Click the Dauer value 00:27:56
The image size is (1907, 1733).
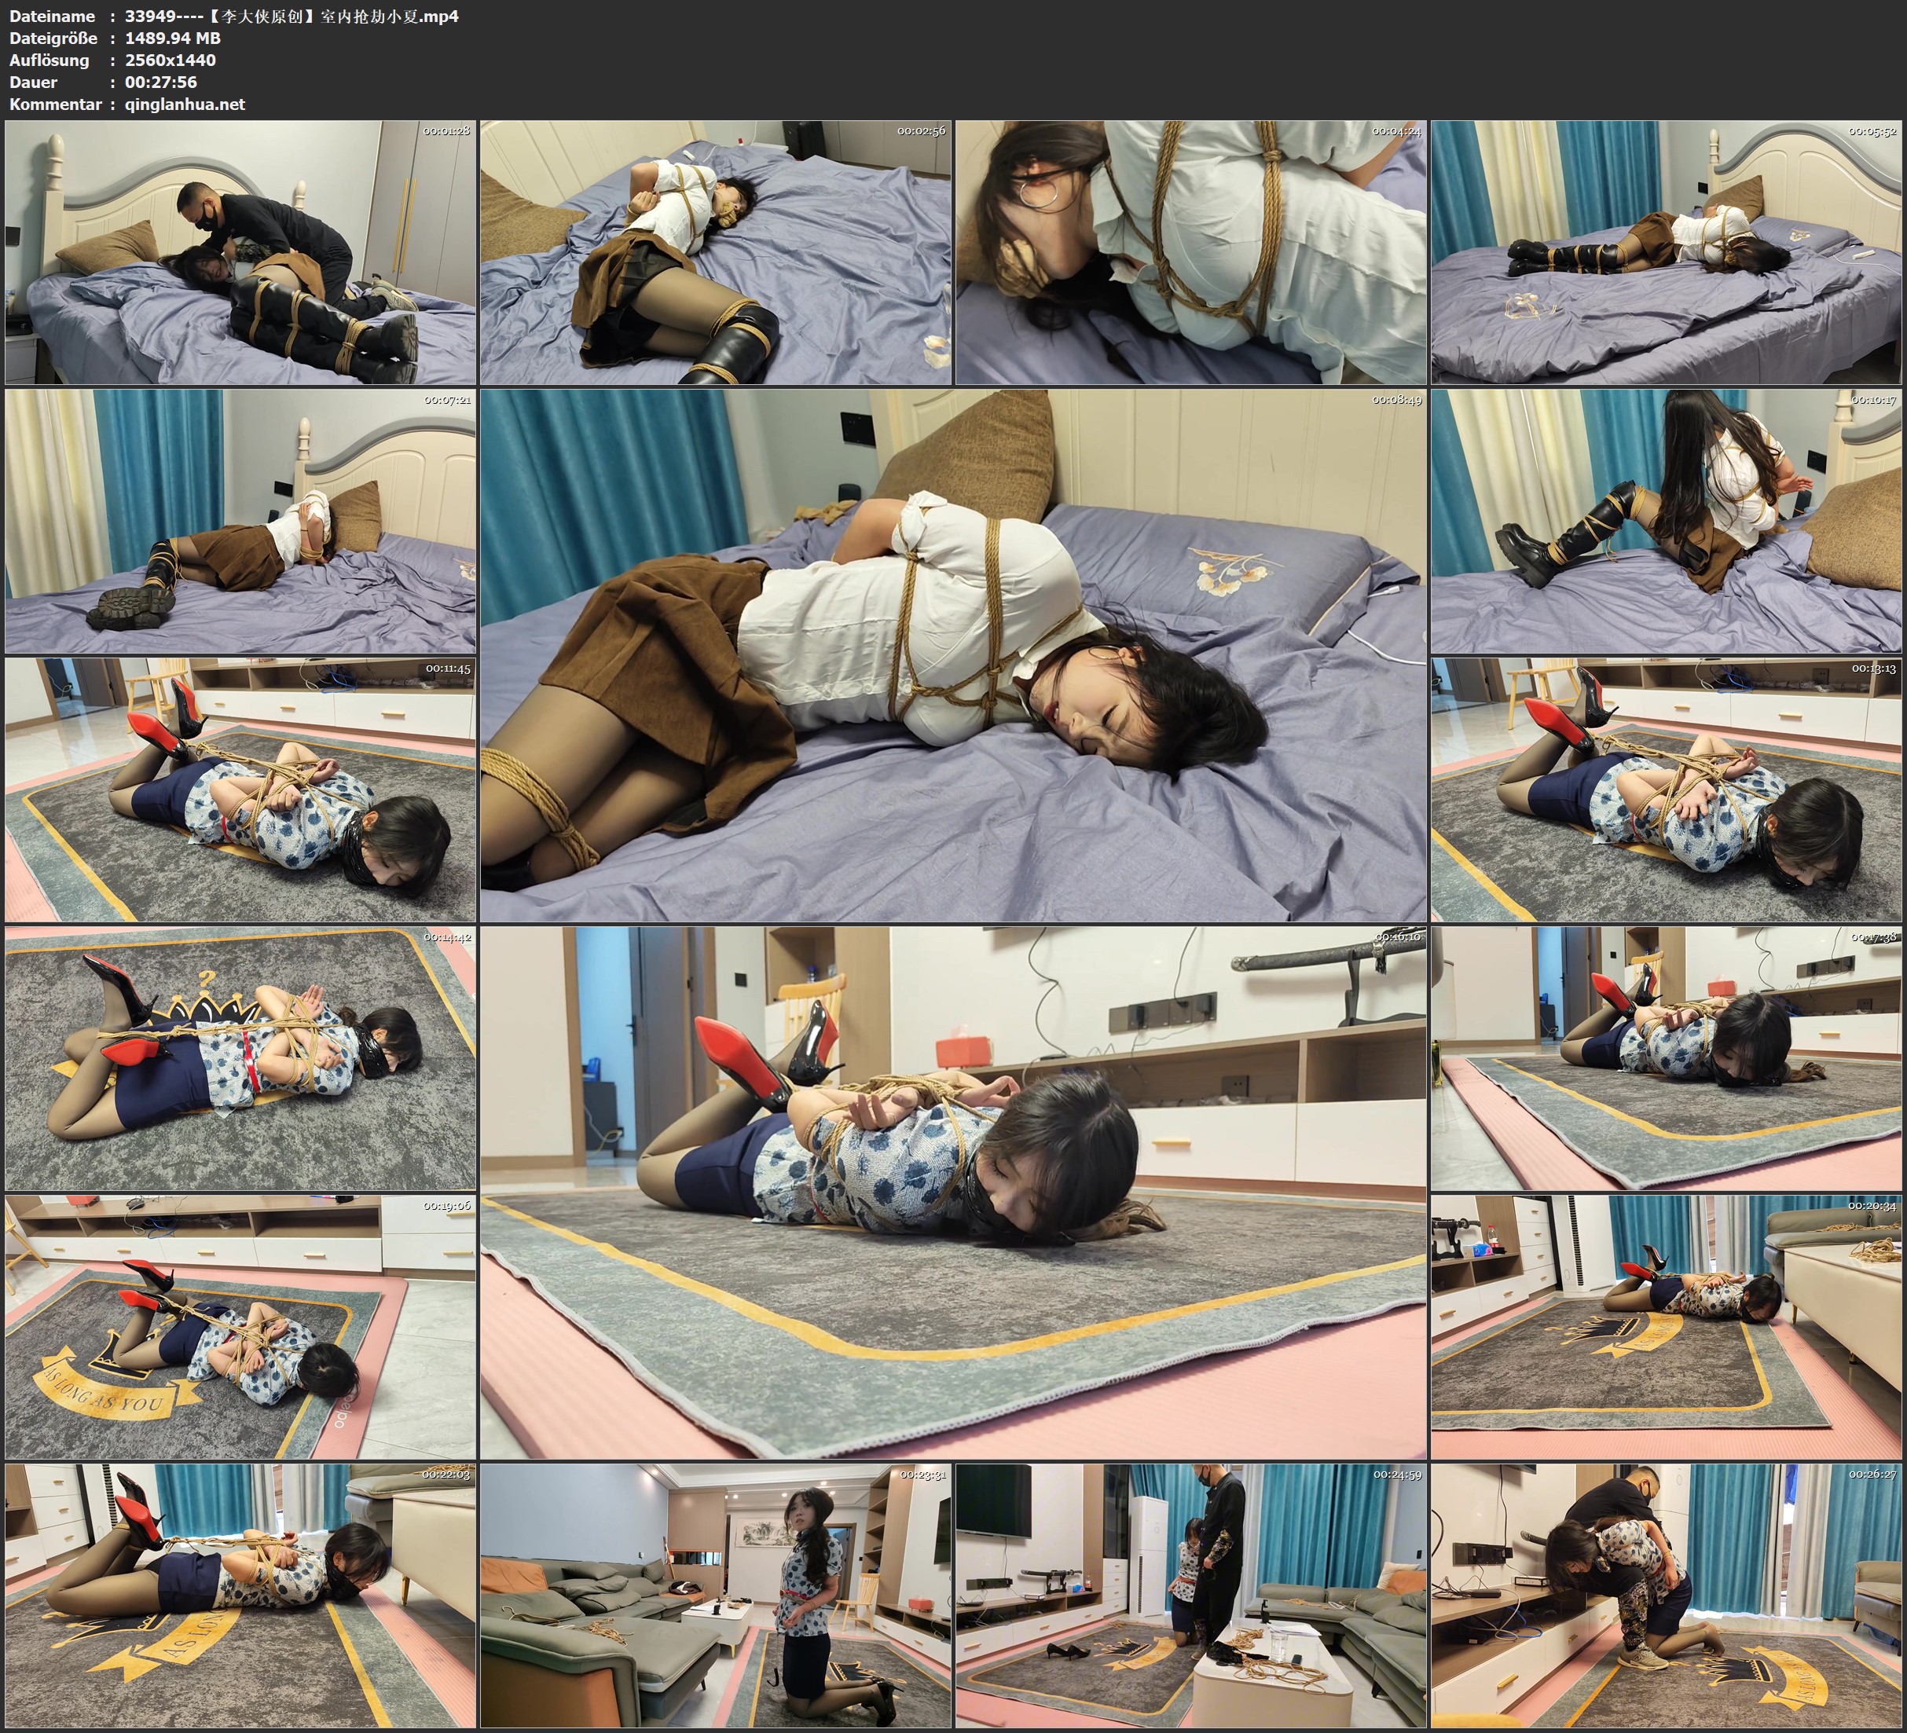coord(161,82)
